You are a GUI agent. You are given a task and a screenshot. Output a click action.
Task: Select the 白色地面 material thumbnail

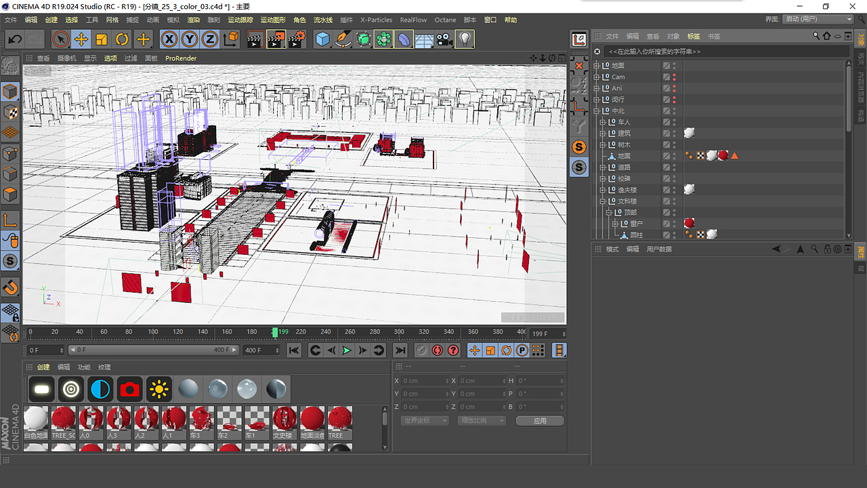click(x=36, y=423)
